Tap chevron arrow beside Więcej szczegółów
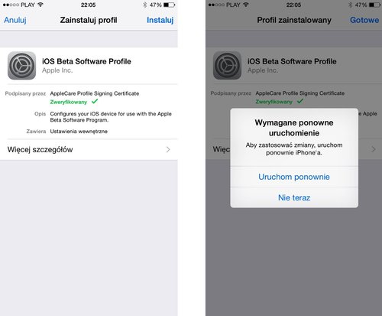 pos(168,149)
